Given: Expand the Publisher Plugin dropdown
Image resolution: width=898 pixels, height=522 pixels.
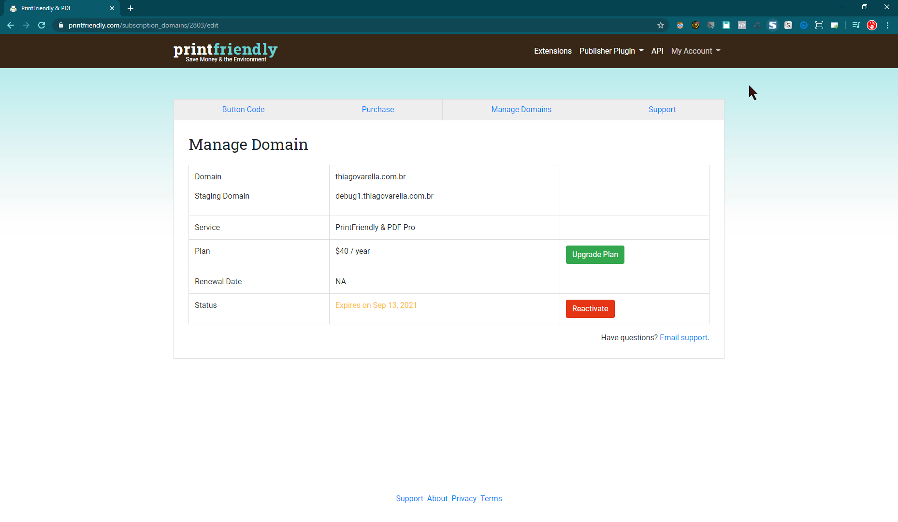Looking at the screenshot, I should (x=611, y=51).
